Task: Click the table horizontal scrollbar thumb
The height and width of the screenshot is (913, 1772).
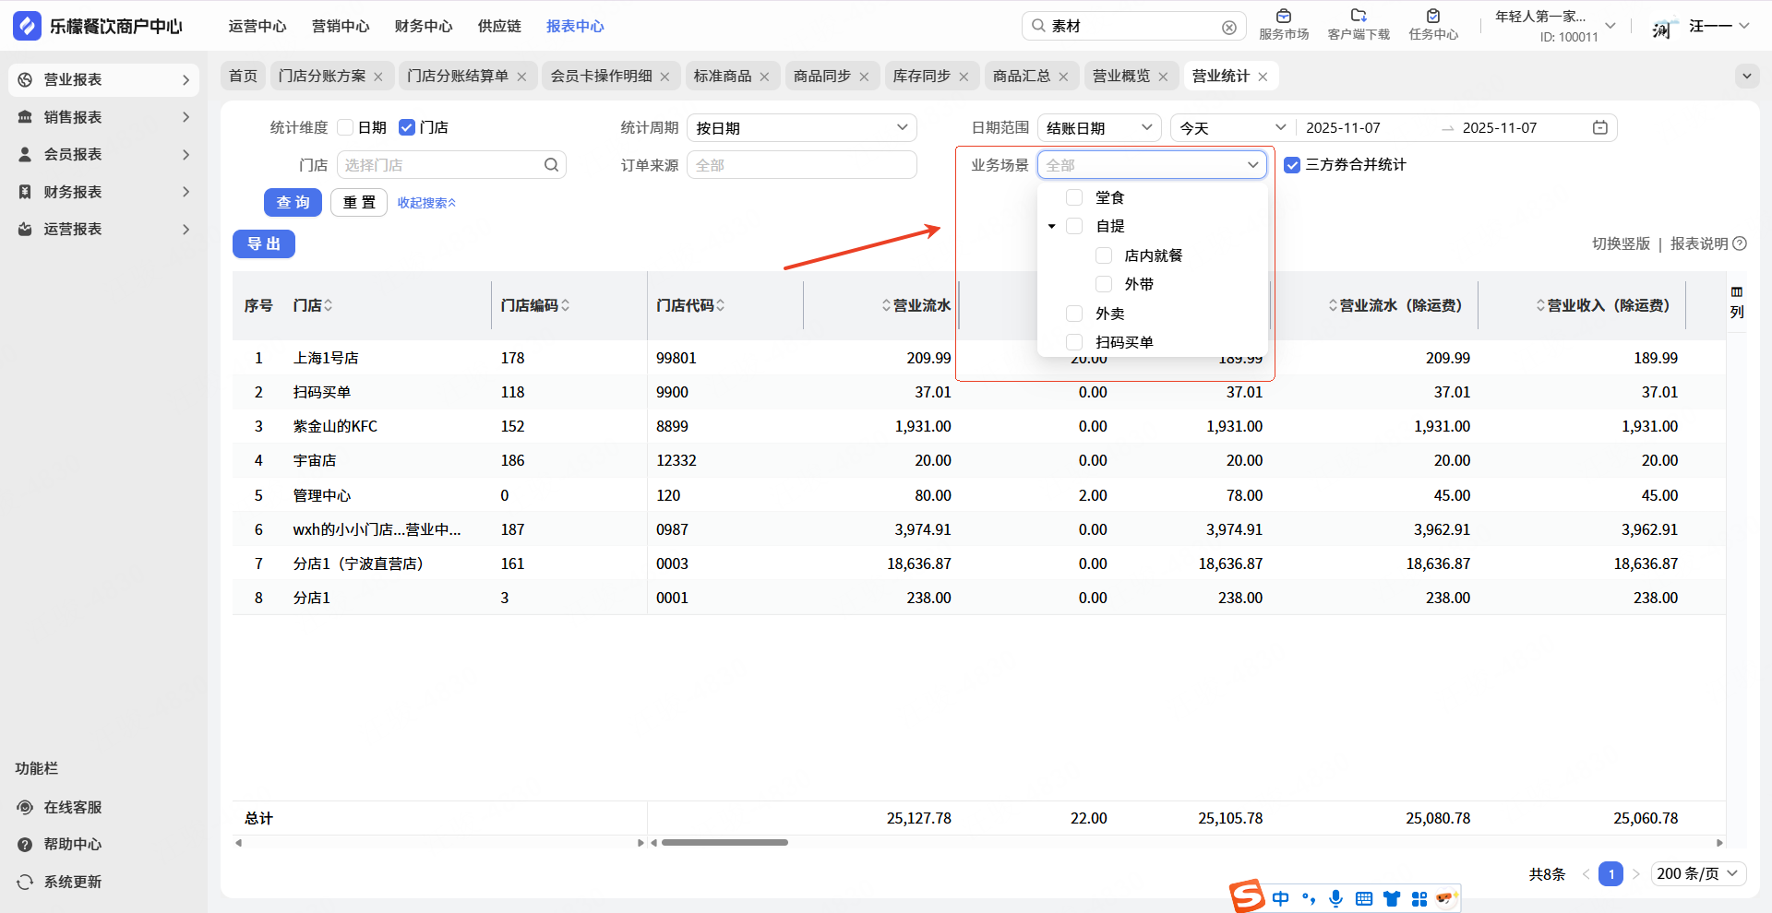Action: pyautogui.click(x=724, y=842)
